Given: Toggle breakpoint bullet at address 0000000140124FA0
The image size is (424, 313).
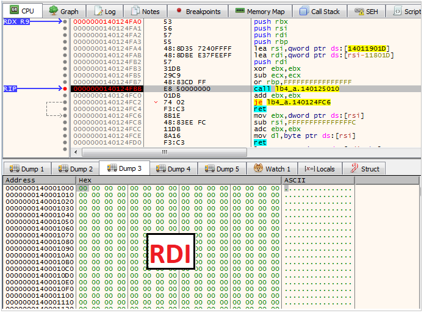Looking at the screenshot, I should tap(65, 21).
